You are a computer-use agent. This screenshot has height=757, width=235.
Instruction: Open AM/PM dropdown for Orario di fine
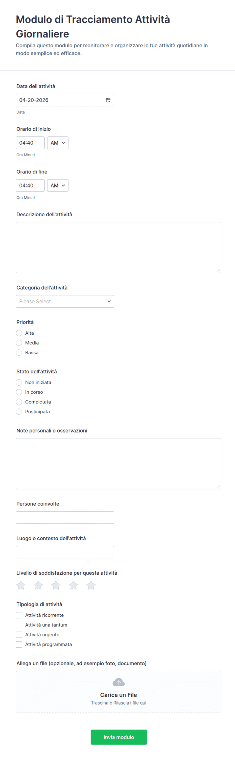(58, 185)
